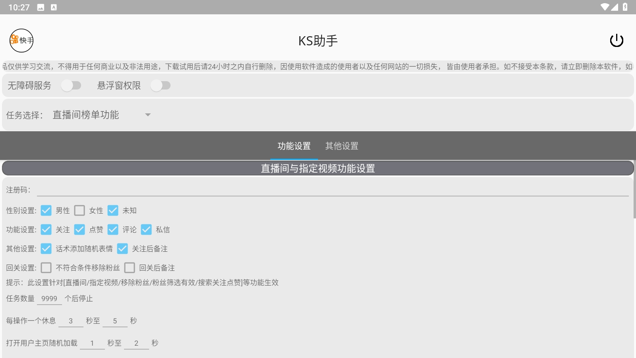
Task: Edit the 任务数量 9999 value
Action: coord(49,298)
